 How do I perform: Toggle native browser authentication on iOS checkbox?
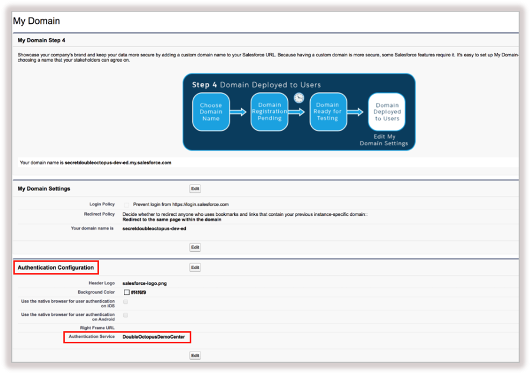click(x=125, y=301)
